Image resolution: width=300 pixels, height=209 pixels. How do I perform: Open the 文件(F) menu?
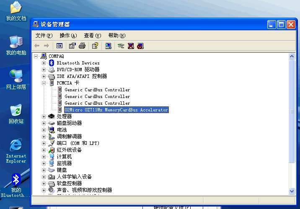tap(44, 36)
